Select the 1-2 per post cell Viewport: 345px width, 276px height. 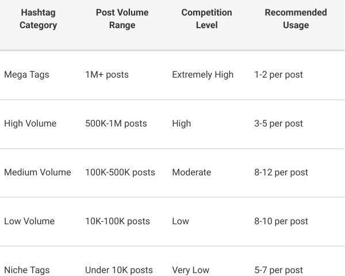click(278, 75)
